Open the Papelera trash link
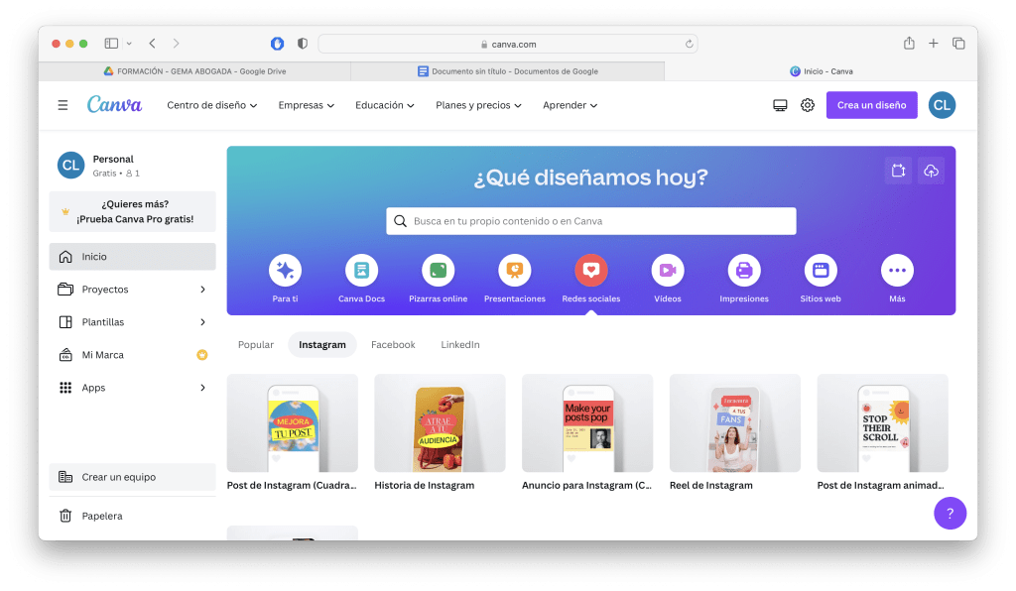Screen dimensions: 1016x591 (x=132, y=516)
